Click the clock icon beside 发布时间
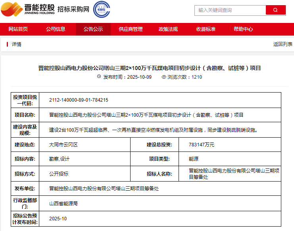The width and height of the screenshot is (294, 231). 99,76
